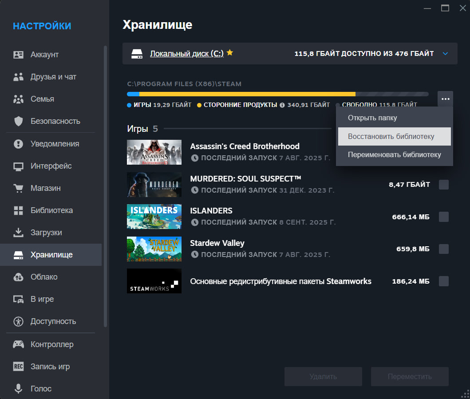Click the Controller gamepad icon

(x=18, y=344)
